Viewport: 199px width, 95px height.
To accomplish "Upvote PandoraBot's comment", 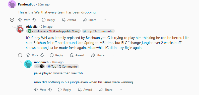I will coord(20,20).
